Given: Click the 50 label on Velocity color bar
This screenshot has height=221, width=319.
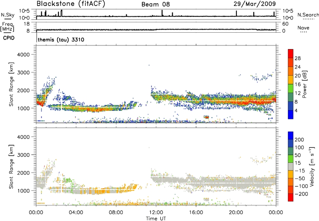Looking at the screenshot, I should click(x=298, y=155).
